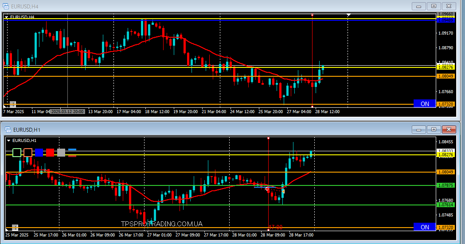465x244 pixels.
Task: Click the gray square button in H1 chart
Action: pyautogui.click(x=61, y=153)
